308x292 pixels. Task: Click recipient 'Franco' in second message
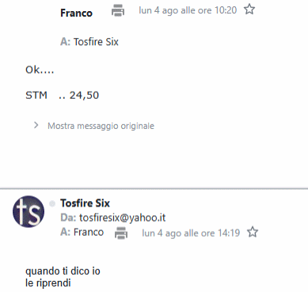tap(89, 232)
